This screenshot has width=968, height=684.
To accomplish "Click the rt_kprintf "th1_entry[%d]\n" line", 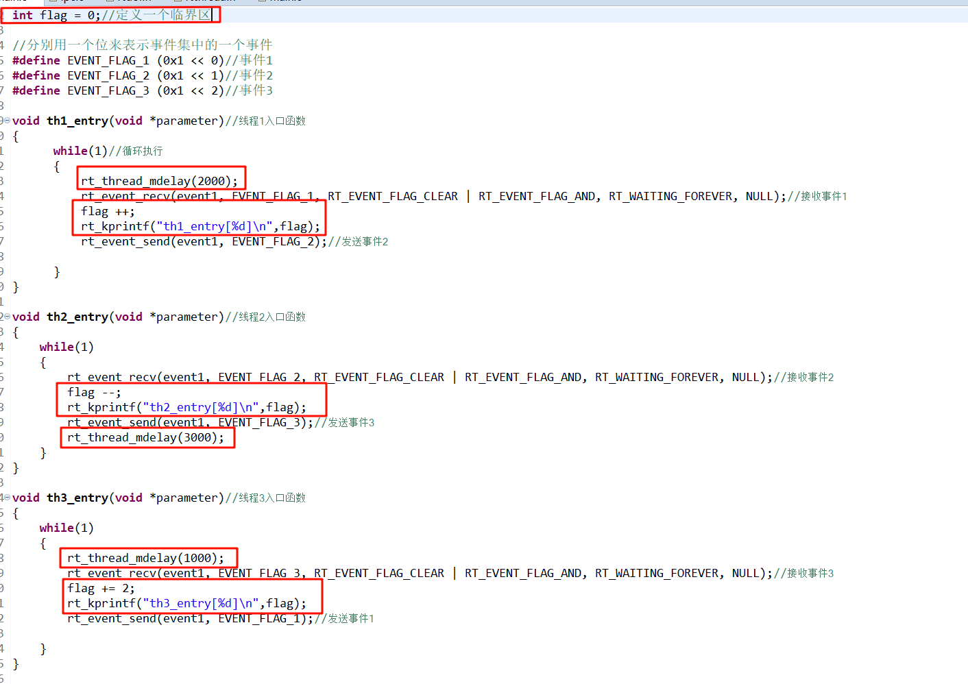I will (200, 226).
